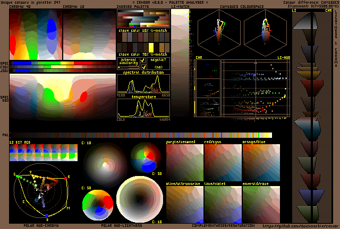340x229 pixels.
Task: Click the <no> value under acyclic?
Action: pos(158,67)
